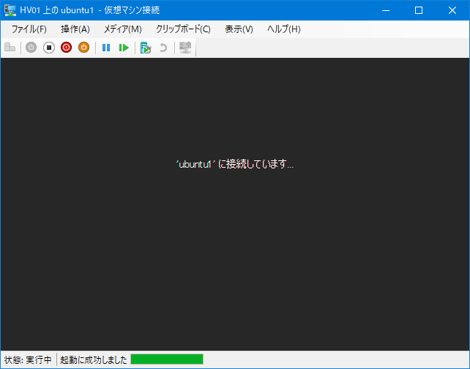Screen dimensions: 470x369
Task: Pause the virtual machine with the blue icon
Action: (106, 48)
